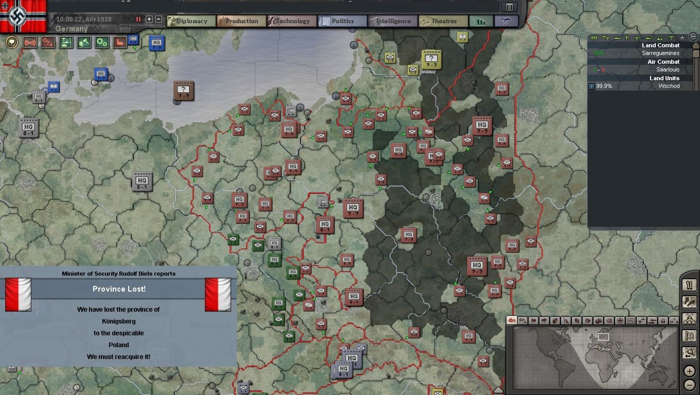Click the flags button on right sidebar

[x=690, y=336]
